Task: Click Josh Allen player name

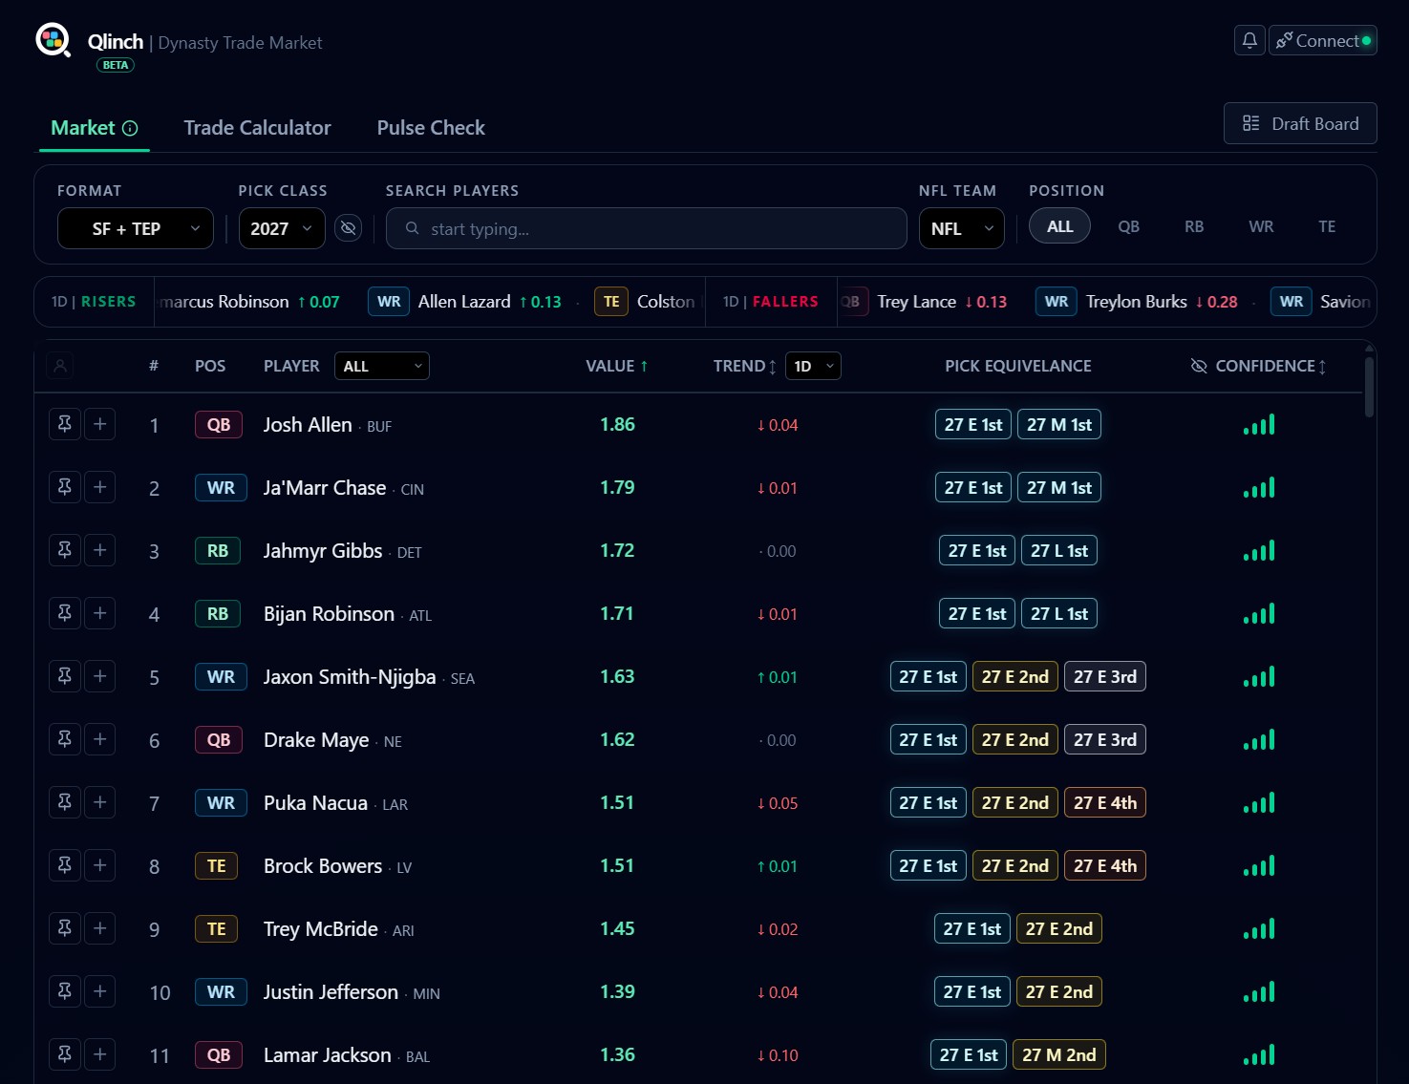Action: 308,424
